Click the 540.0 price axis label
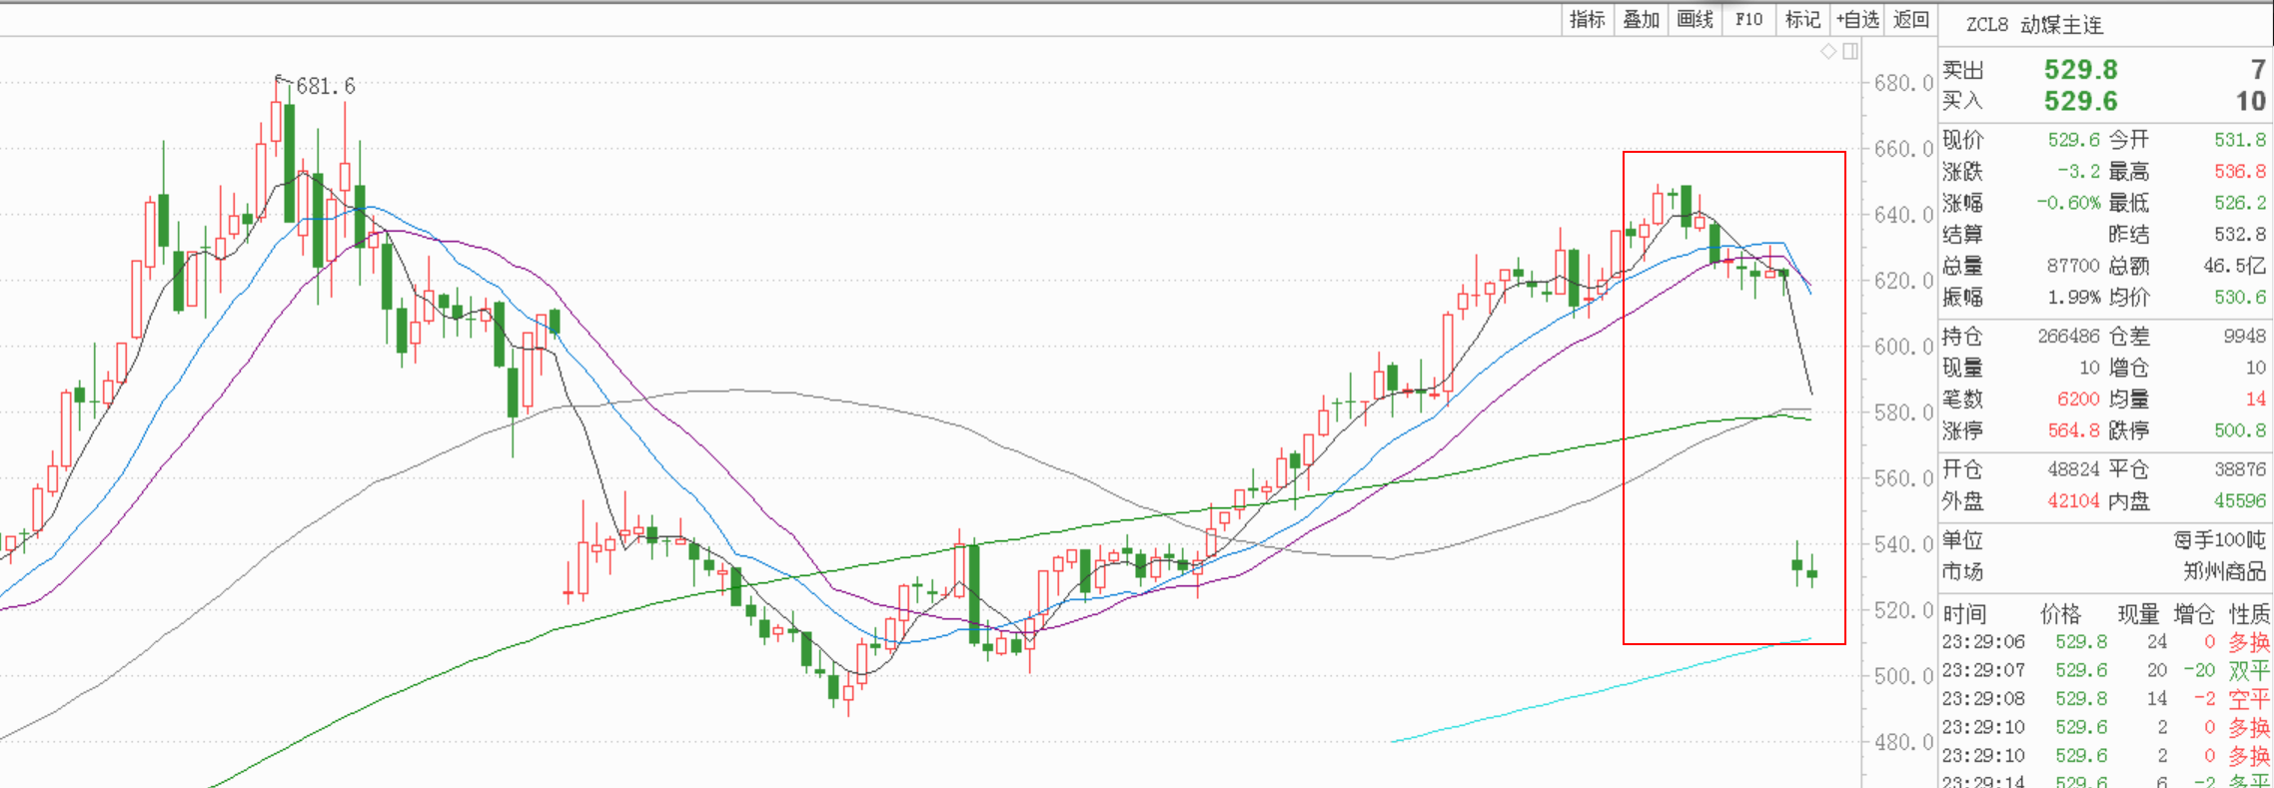The height and width of the screenshot is (788, 2274). click(1903, 544)
